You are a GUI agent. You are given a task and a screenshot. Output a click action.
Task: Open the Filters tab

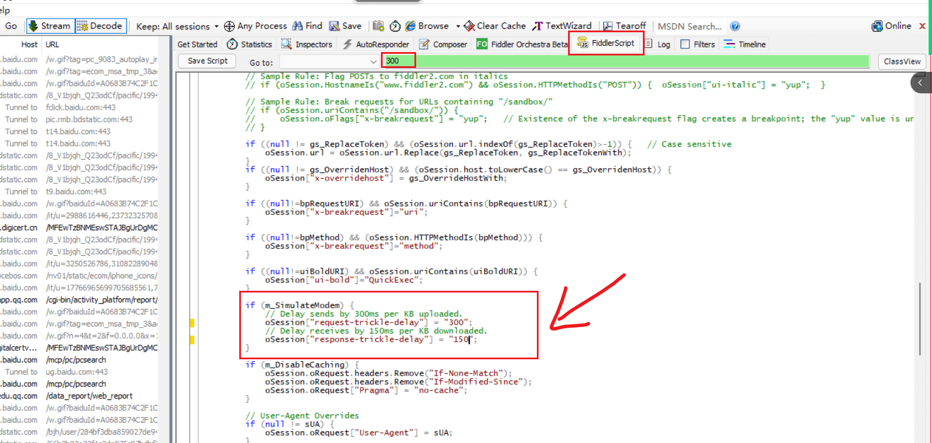coord(698,44)
